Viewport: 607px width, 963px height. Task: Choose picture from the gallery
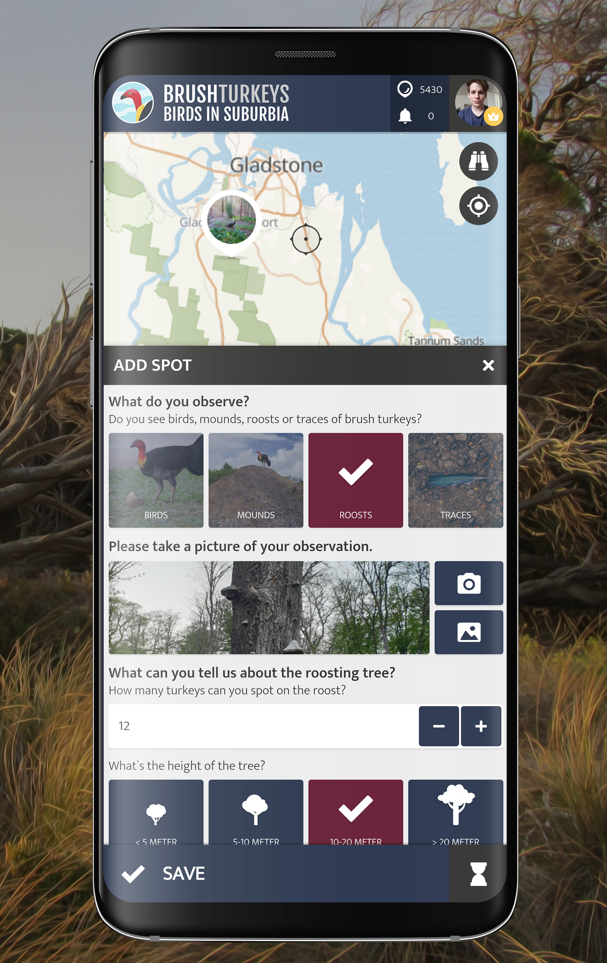click(468, 632)
